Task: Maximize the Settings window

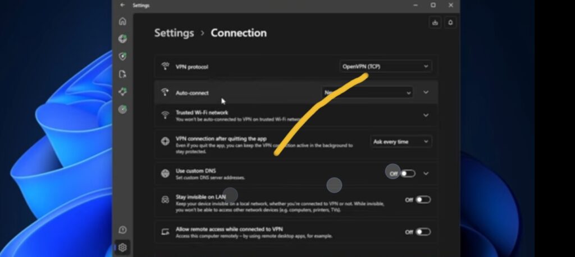Action: pyautogui.click(x=433, y=5)
